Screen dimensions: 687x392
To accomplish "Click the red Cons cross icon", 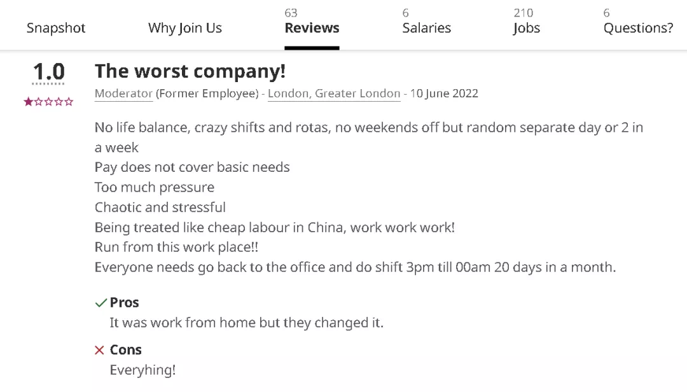I will 100,351.
